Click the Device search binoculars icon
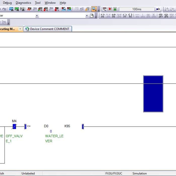Image resolution: width=176 pixels, height=176 pixels. pyautogui.click(x=11, y=9)
